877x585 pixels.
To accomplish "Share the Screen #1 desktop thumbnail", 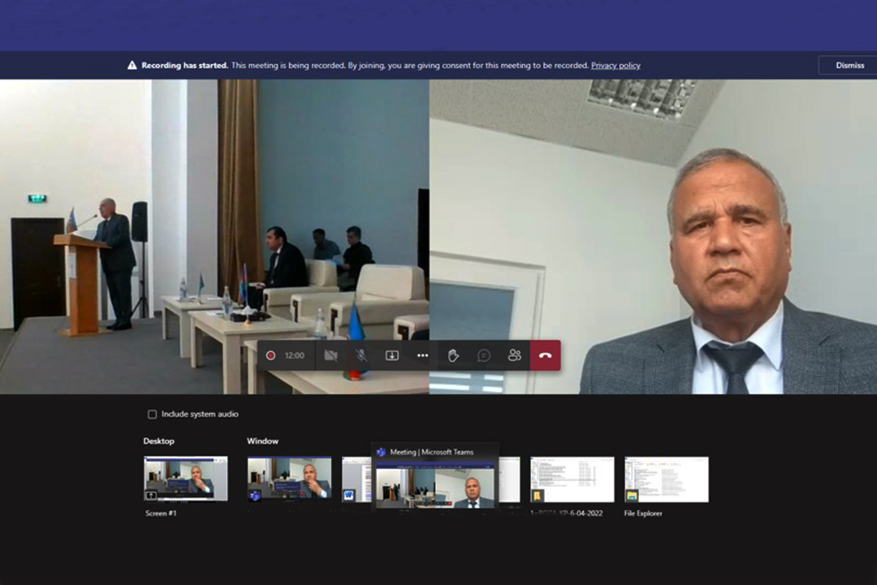I will coord(186,479).
